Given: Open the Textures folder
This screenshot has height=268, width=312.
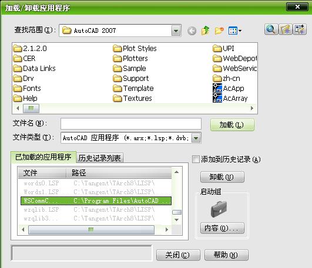Looking at the screenshot, I should click(133, 98).
